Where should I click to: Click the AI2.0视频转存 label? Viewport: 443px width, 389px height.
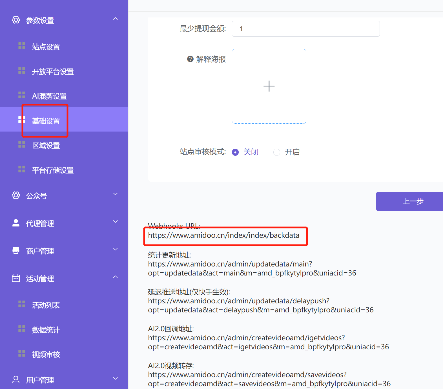[x=171, y=366]
